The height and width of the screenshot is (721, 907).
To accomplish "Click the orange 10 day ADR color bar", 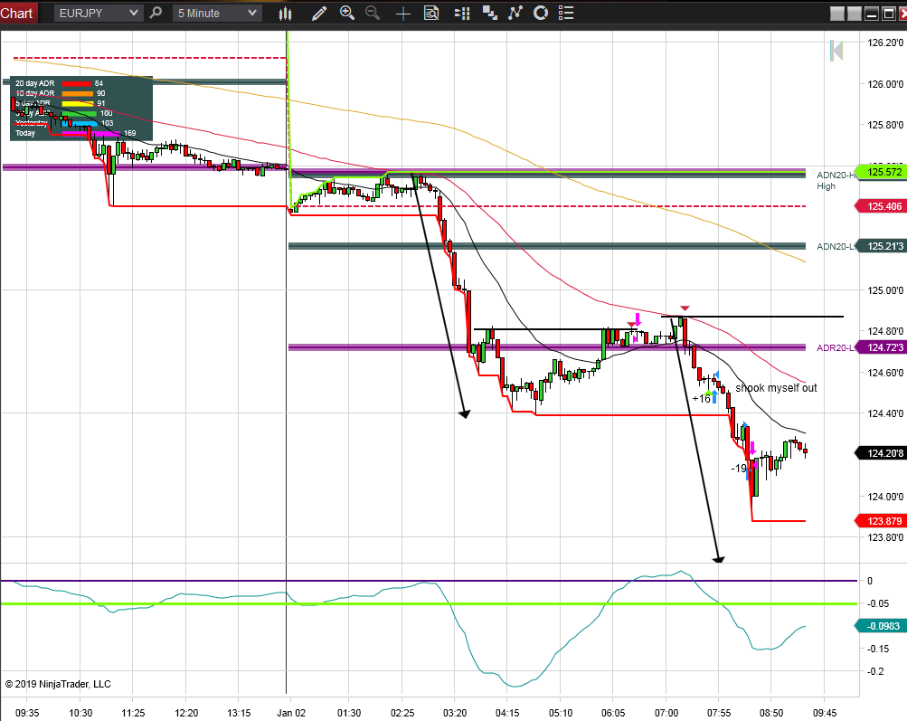I will (78, 93).
